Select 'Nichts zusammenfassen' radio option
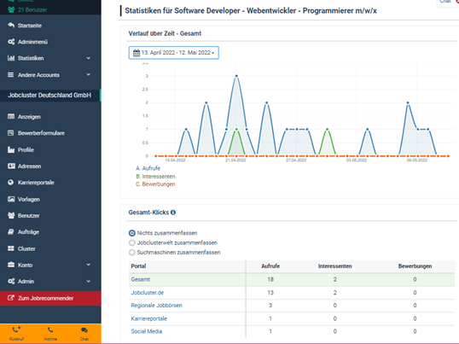This screenshot has width=459, height=344. pyautogui.click(x=132, y=233)
